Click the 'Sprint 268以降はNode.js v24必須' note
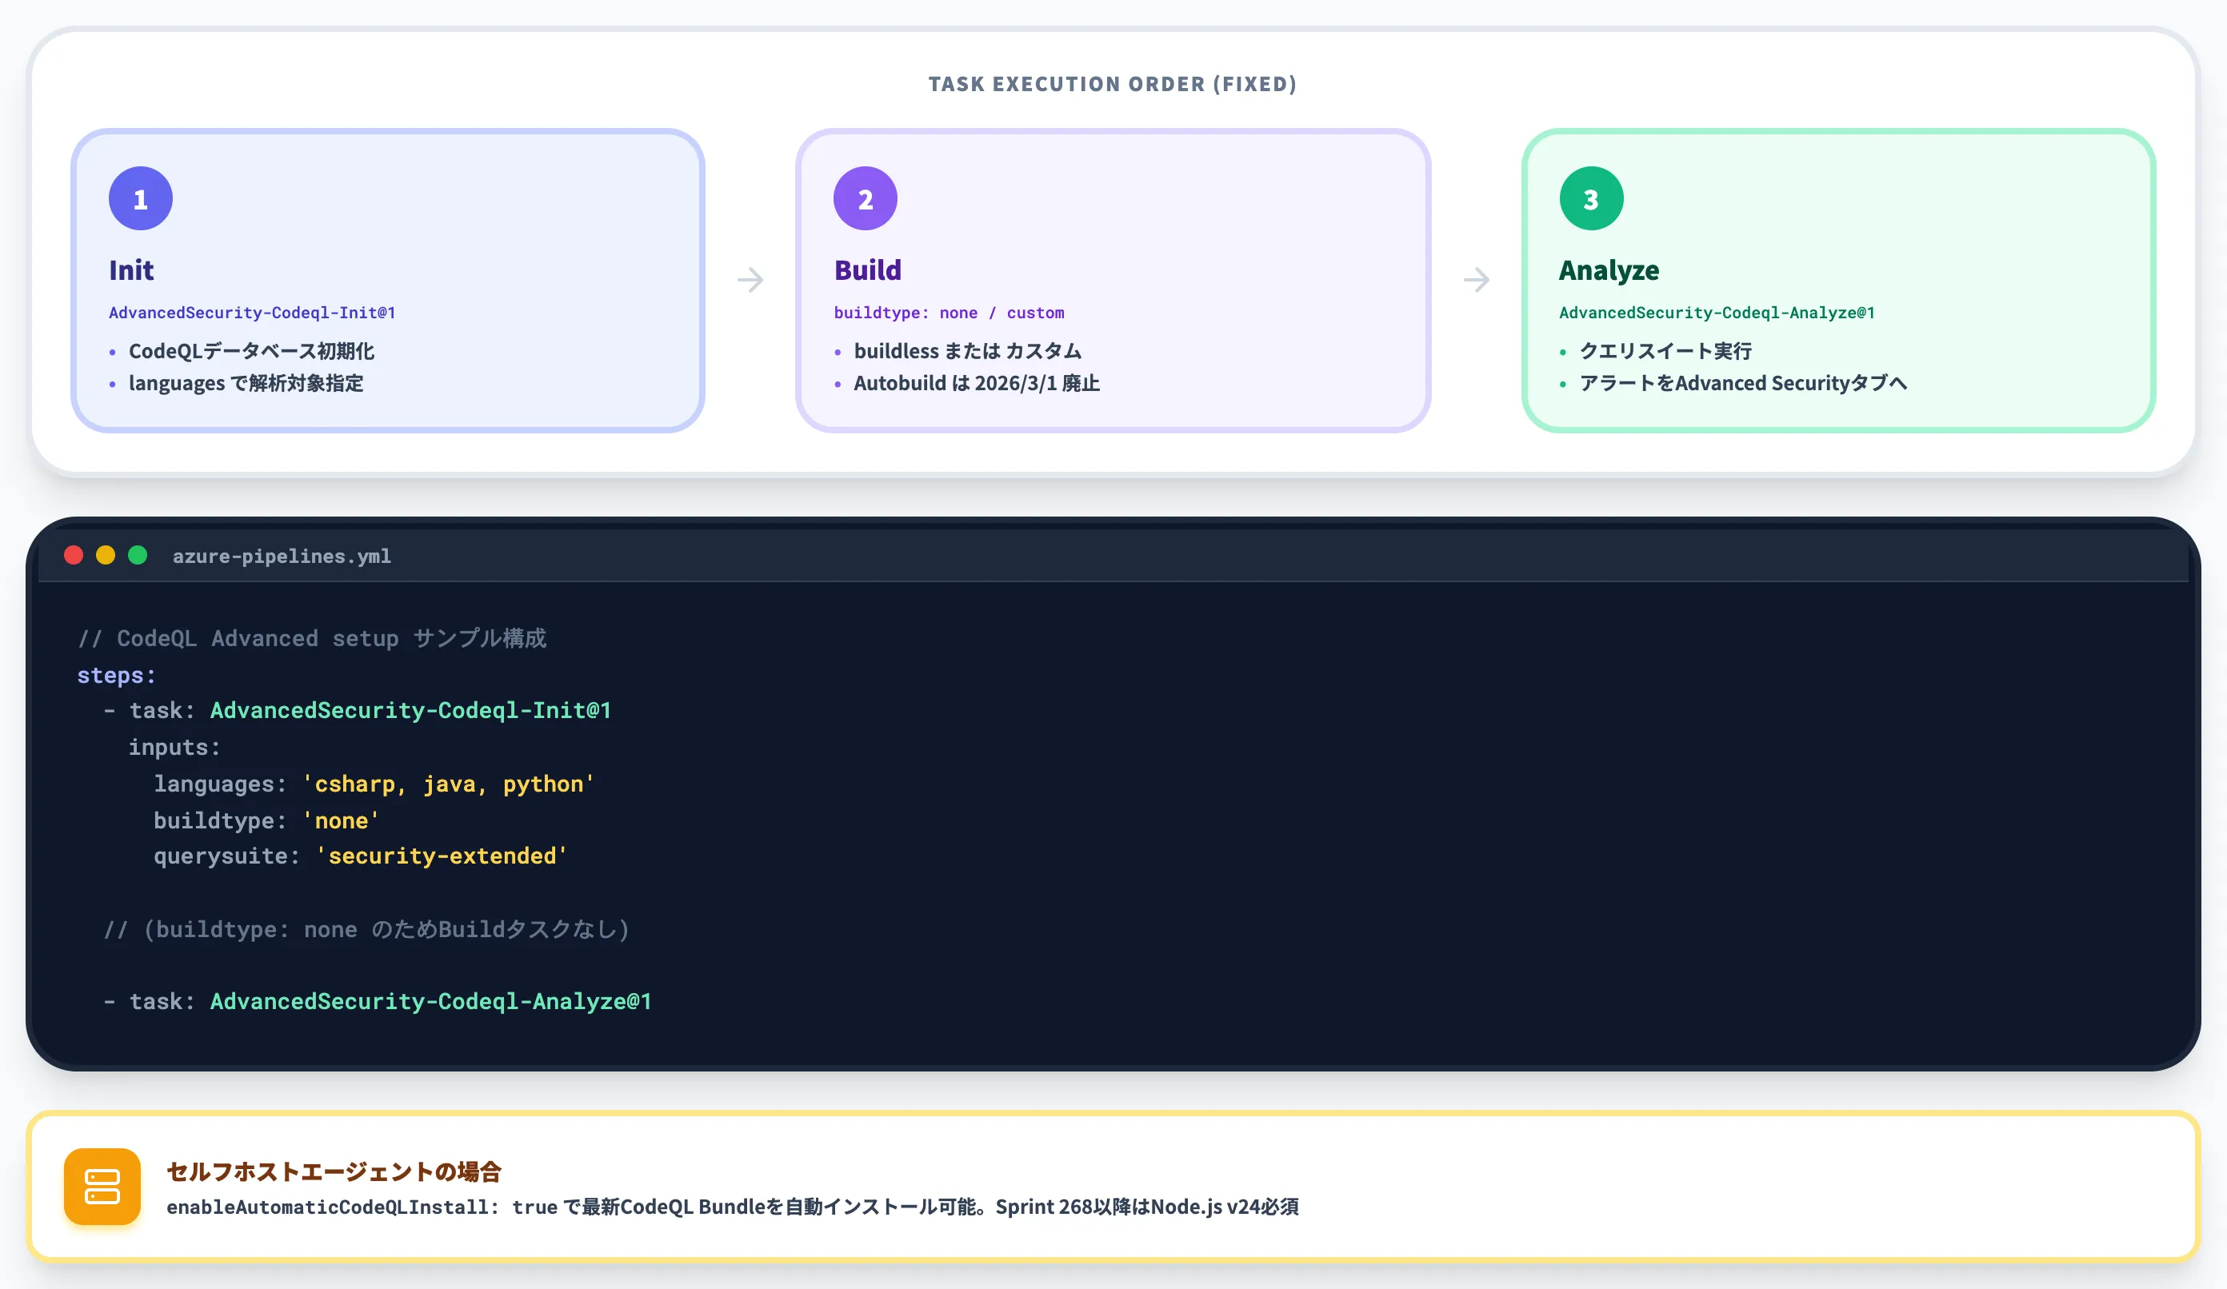 tap(1147, 1207)
